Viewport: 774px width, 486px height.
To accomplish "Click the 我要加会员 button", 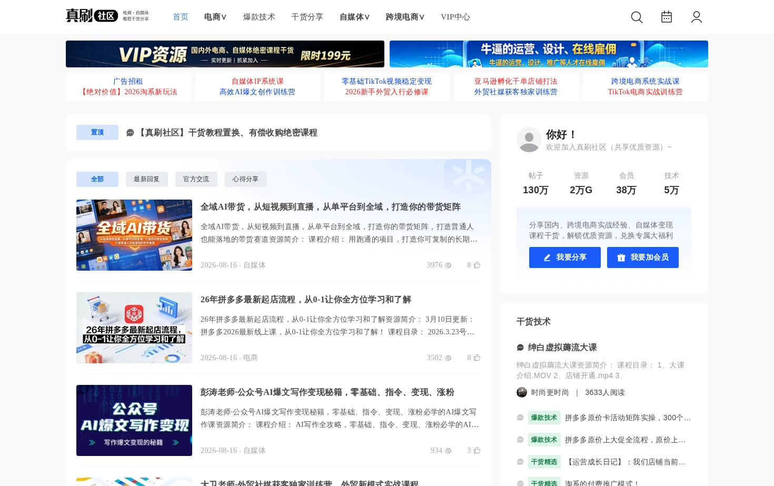I will (x=643, y=257).
